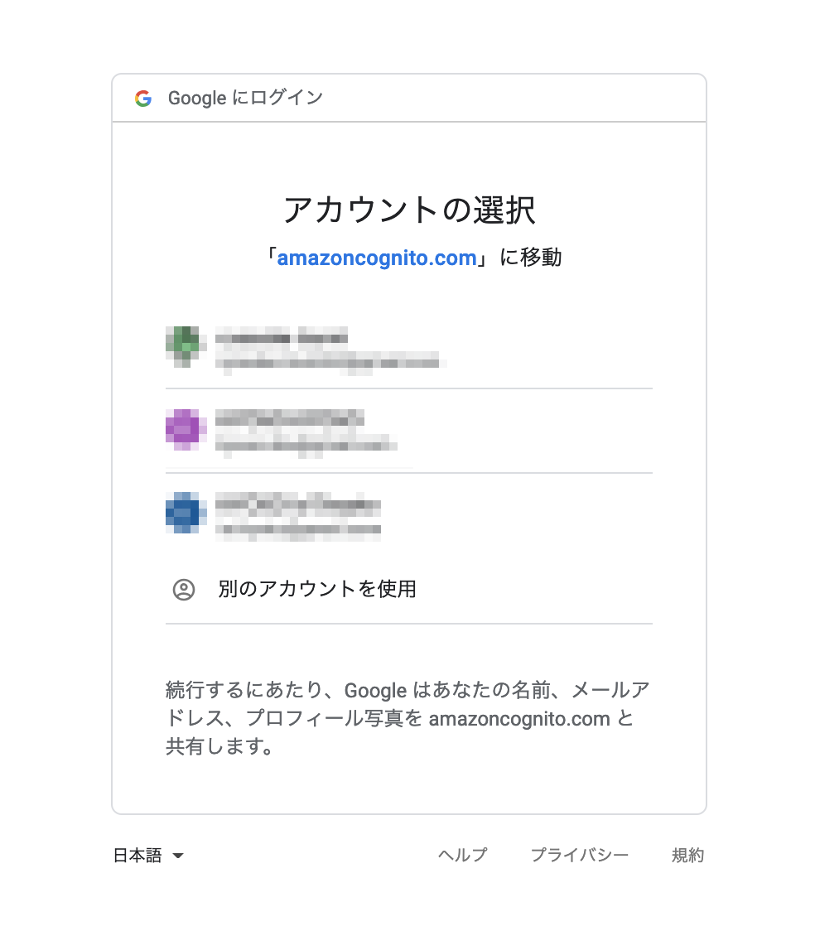Click the person outline icon beside 別のアカウントを使用
Screen dimensions: 815x931
pos(184,589)
